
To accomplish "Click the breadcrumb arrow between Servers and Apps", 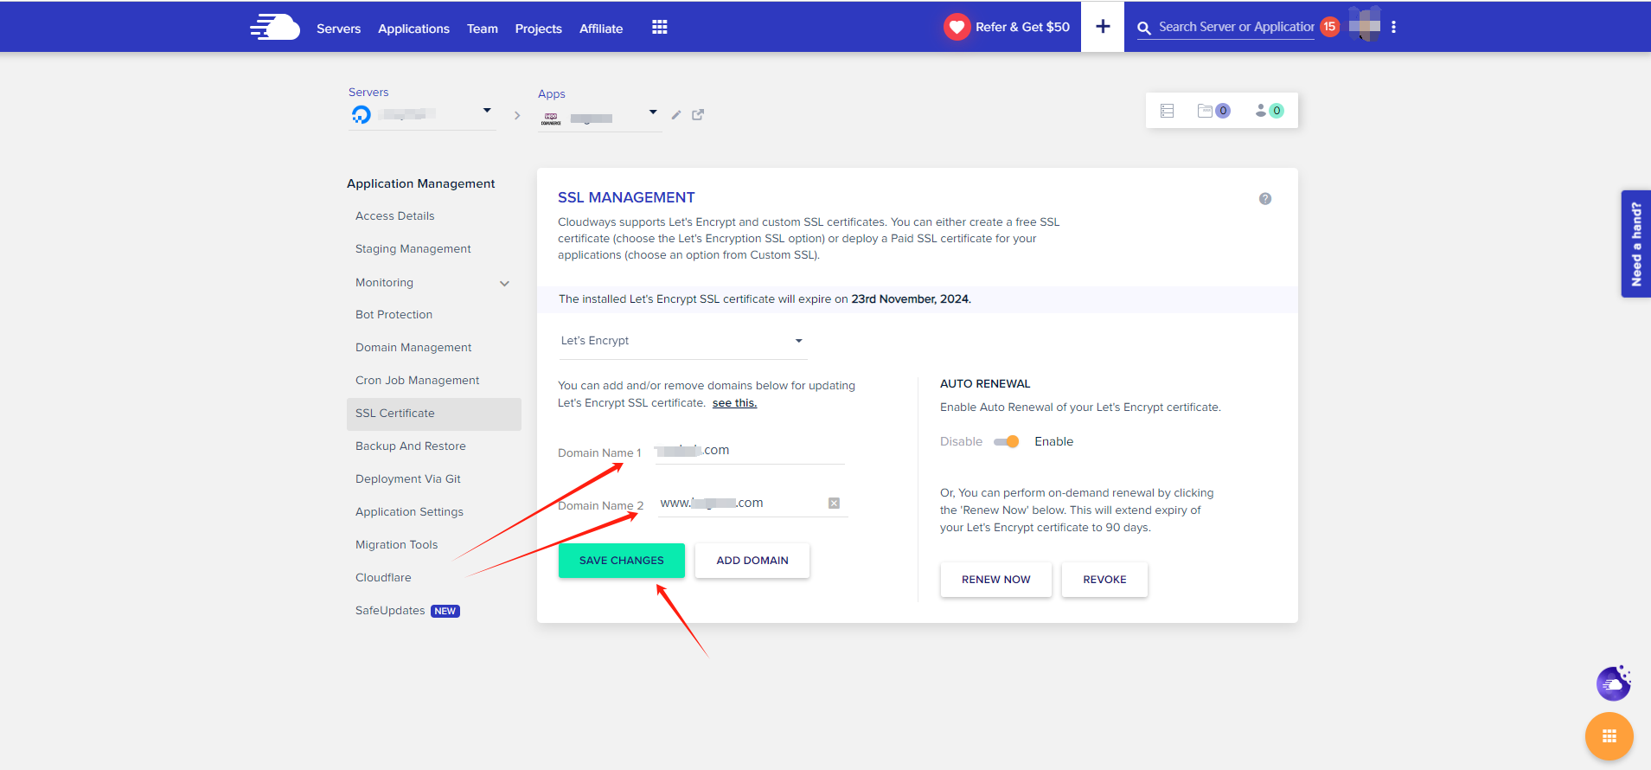I will pyautogui.click(x=517, y=115).
